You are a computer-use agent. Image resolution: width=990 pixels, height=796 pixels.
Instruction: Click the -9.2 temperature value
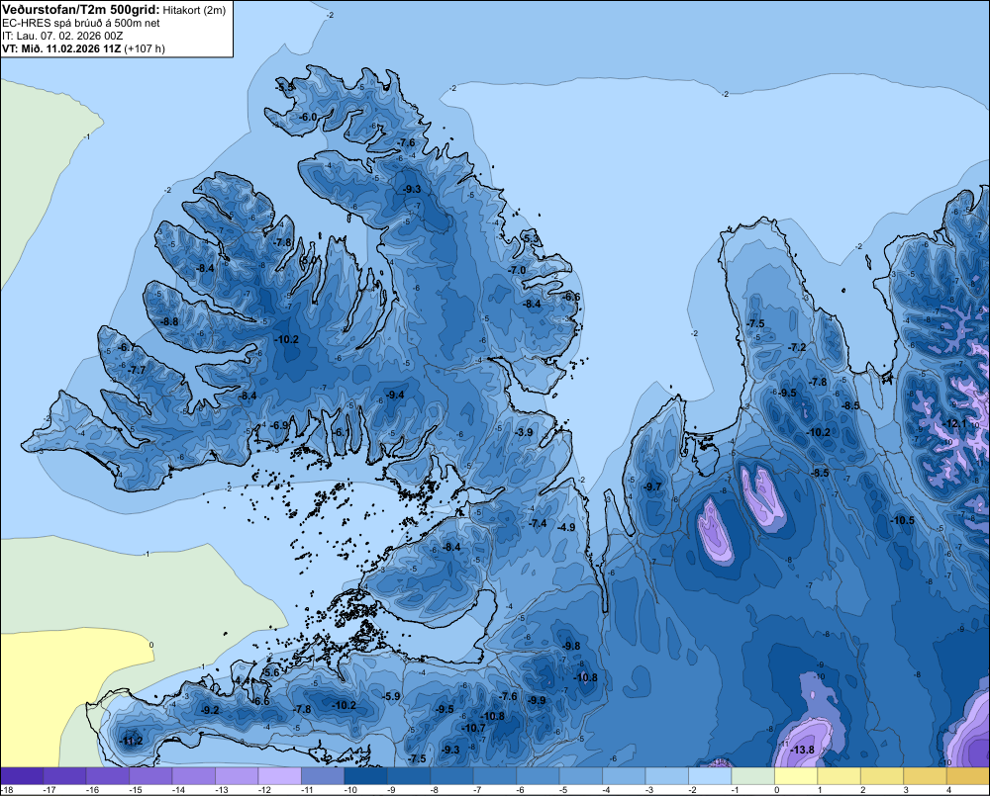[210, 710]
